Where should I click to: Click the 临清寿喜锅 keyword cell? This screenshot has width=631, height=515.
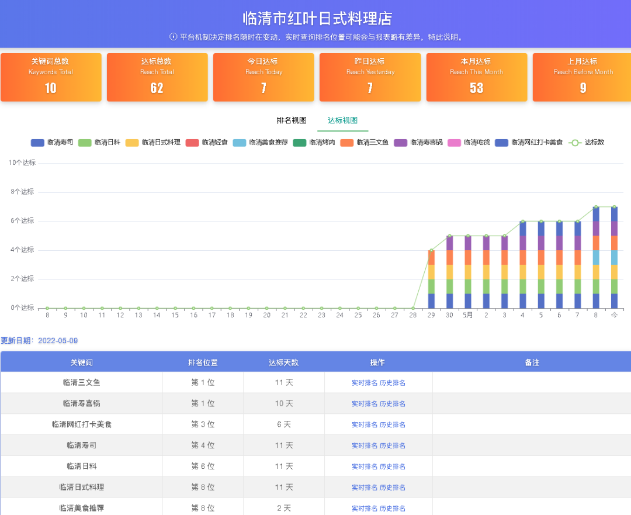click(82, 403)
